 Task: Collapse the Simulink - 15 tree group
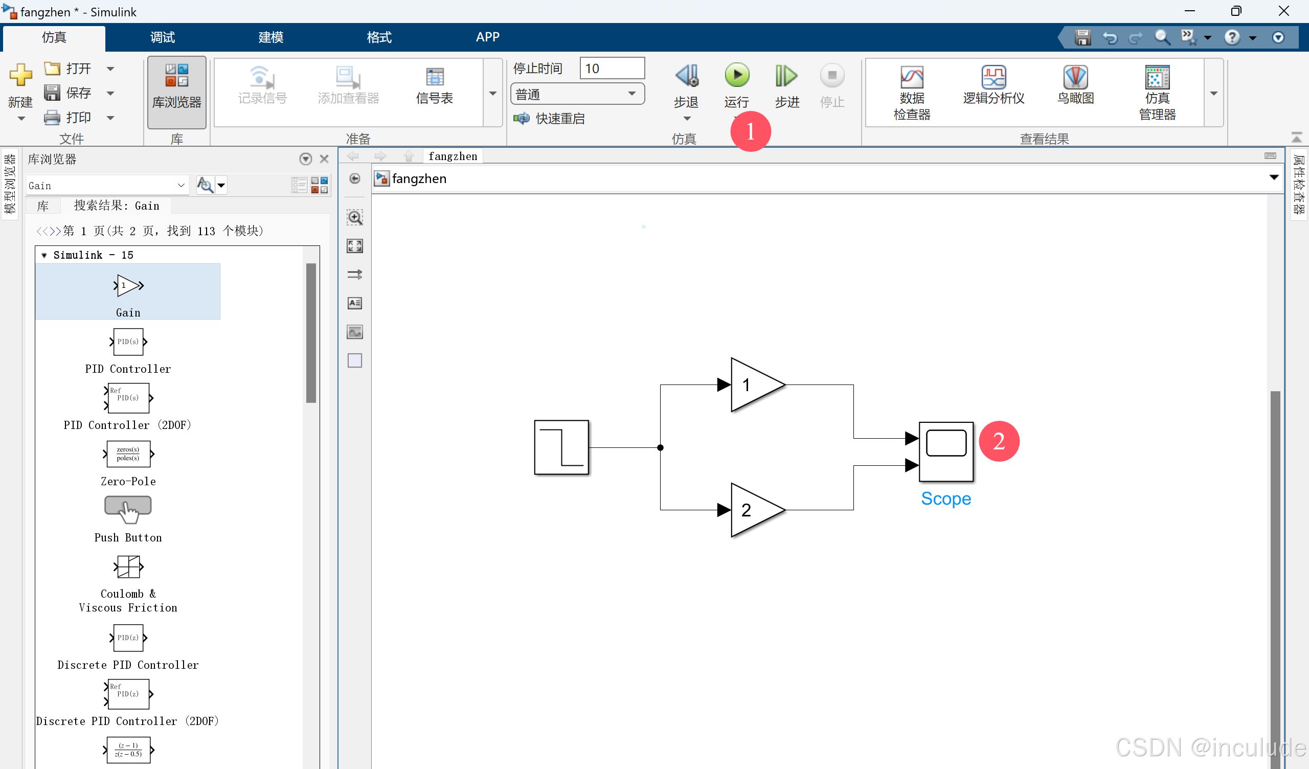pos(44,255)
